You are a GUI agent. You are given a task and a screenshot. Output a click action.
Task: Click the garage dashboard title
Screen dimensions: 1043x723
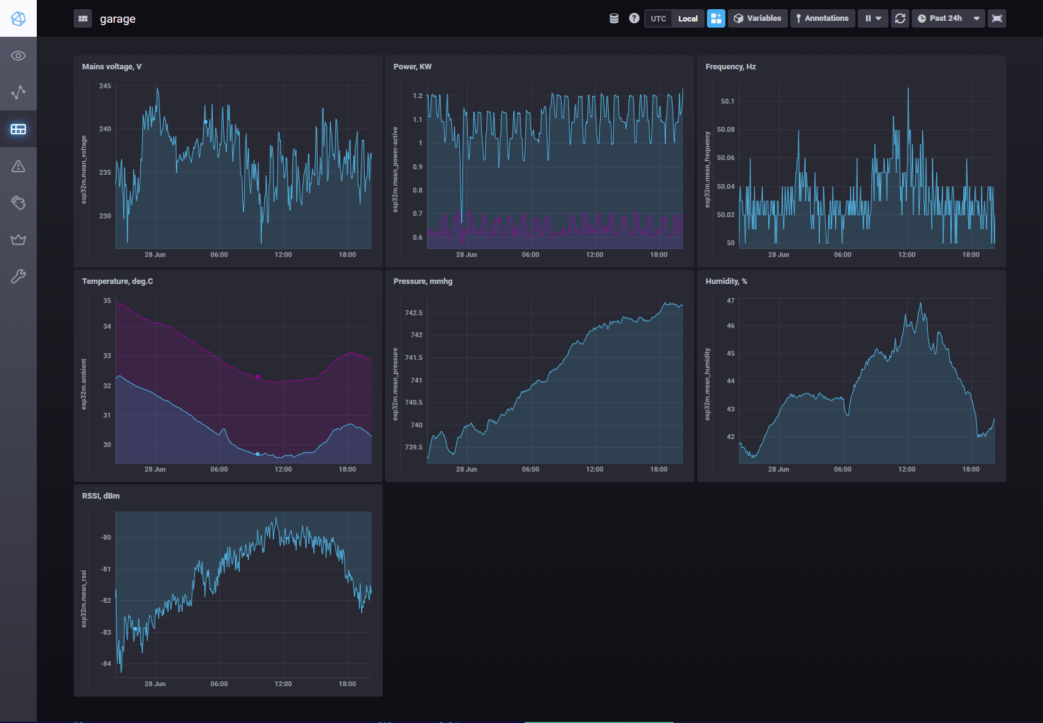118,19
